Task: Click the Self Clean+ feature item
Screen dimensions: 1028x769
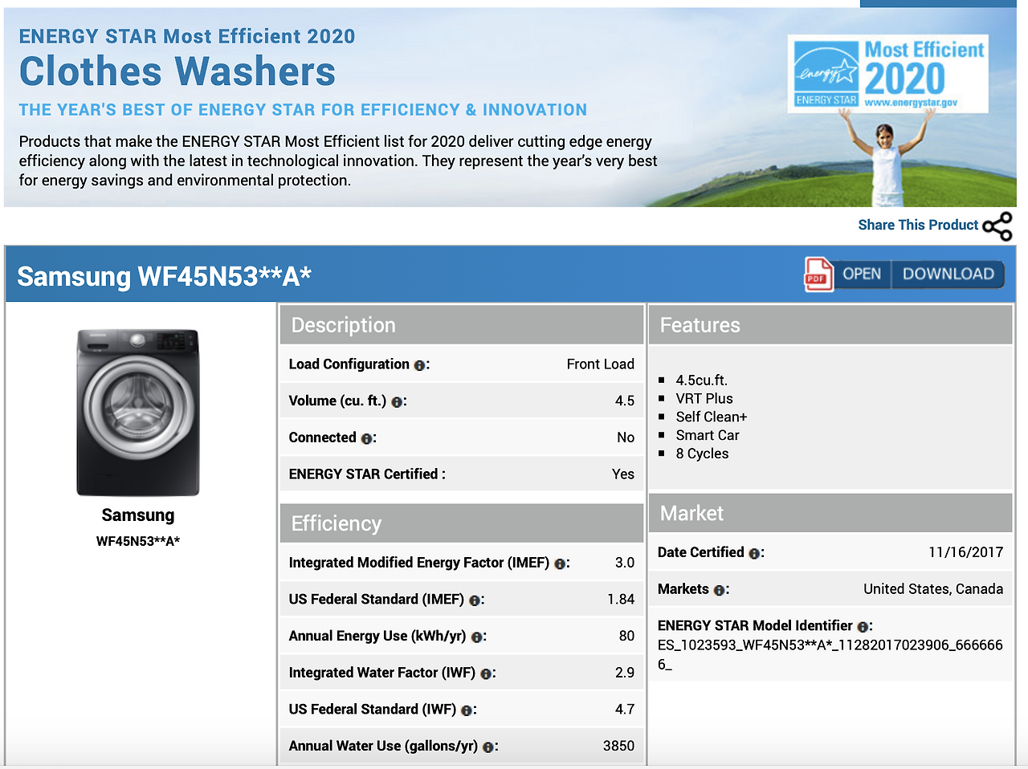Action: [x=712, y=417]
